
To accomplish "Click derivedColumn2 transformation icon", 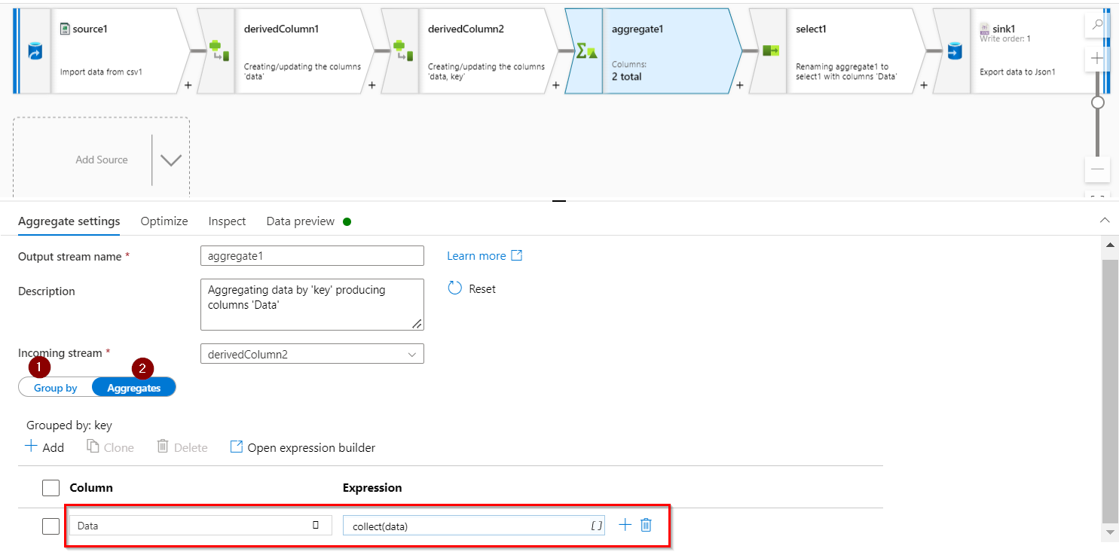I will [x=402, y=51].
